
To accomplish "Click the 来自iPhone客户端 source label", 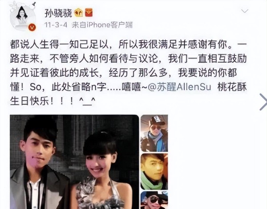I will click(102, 25).
